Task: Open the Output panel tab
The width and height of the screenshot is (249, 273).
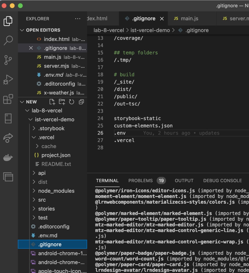Action: [x=184, y=180]
